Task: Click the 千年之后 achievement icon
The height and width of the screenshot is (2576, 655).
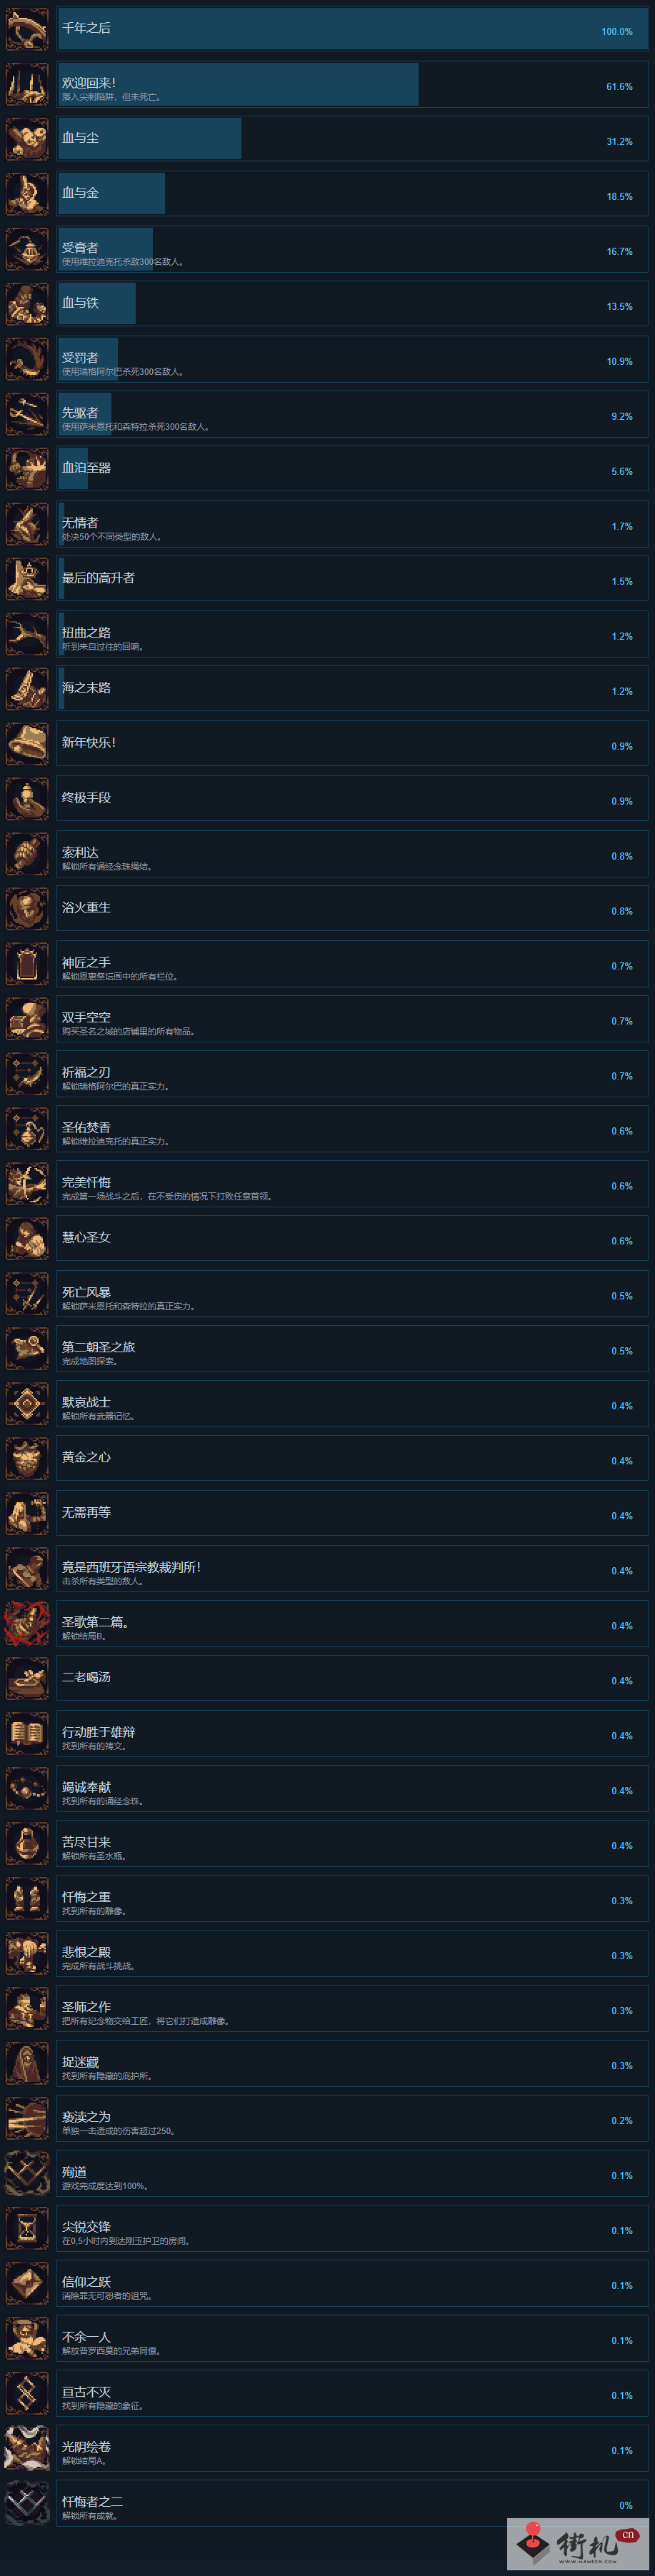Action: coord(27,29)
